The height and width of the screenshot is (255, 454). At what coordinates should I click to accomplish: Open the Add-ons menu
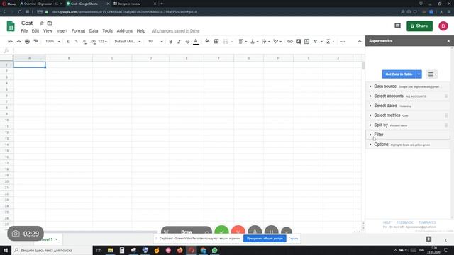click(x=125, y=31)
